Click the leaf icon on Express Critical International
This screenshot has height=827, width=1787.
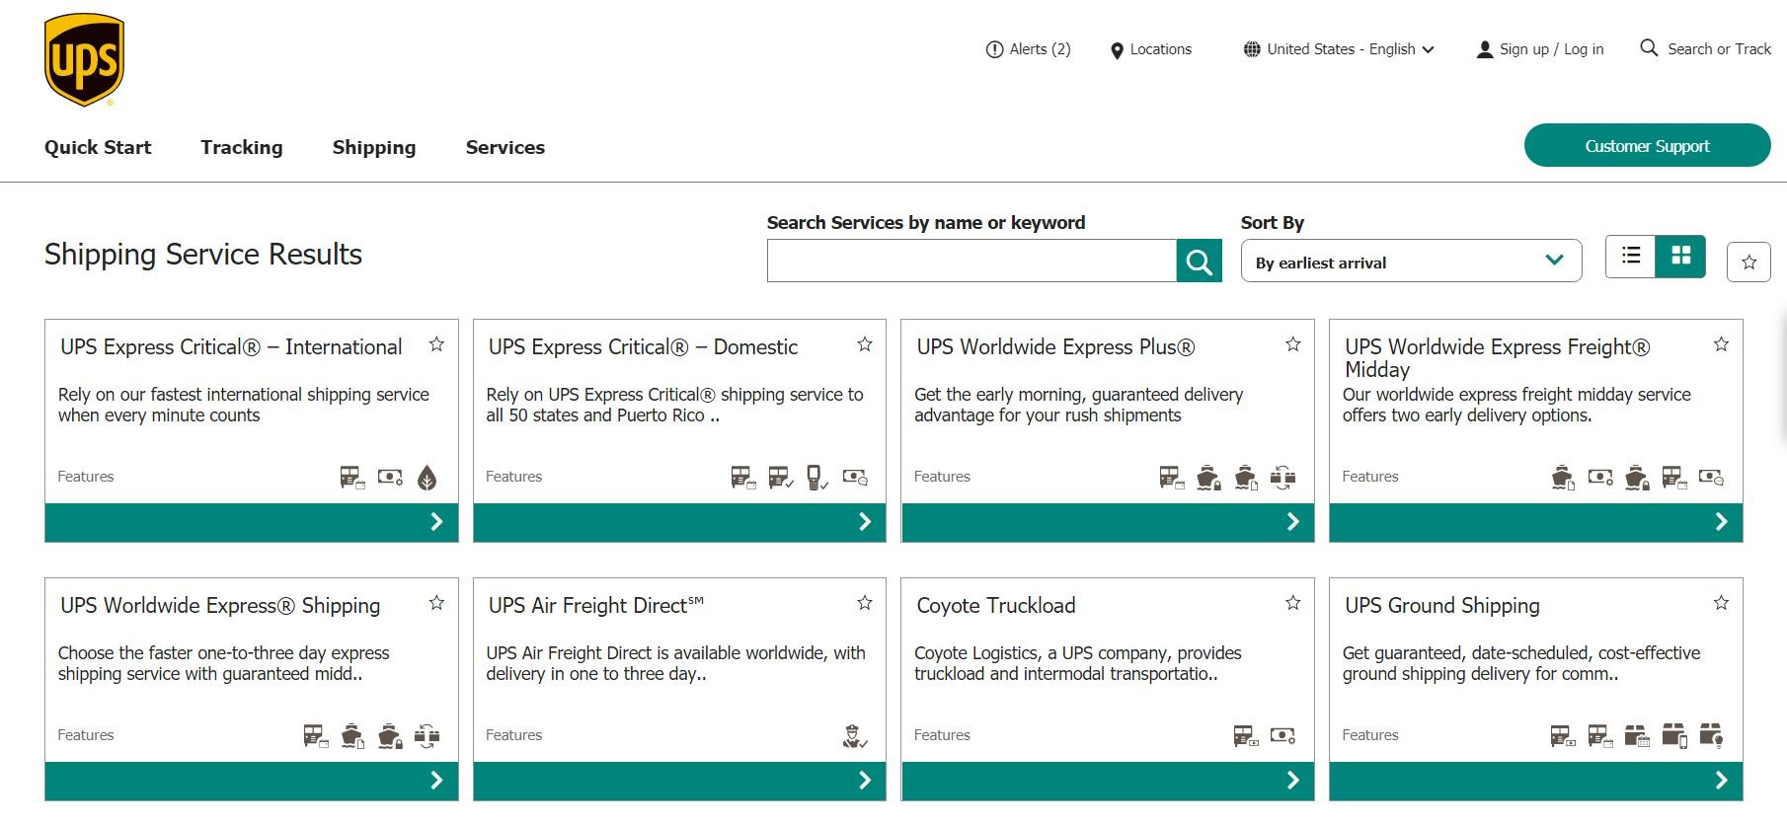[427, 478]
